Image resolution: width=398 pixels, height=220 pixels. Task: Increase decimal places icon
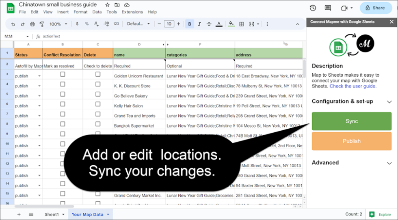coord(106,24)
